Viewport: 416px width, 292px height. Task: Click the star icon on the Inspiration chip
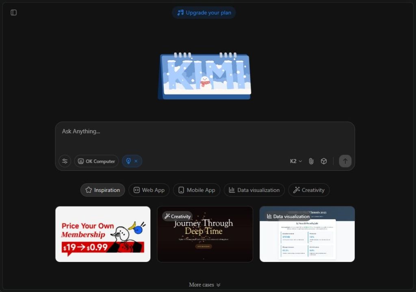[88, 190]
